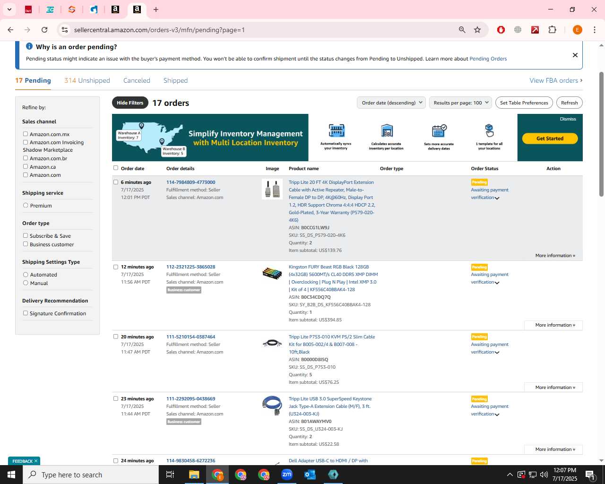Open Zoom app from taskbar
The height and width of the screenshot is (484, 605).
pos(287,475)
